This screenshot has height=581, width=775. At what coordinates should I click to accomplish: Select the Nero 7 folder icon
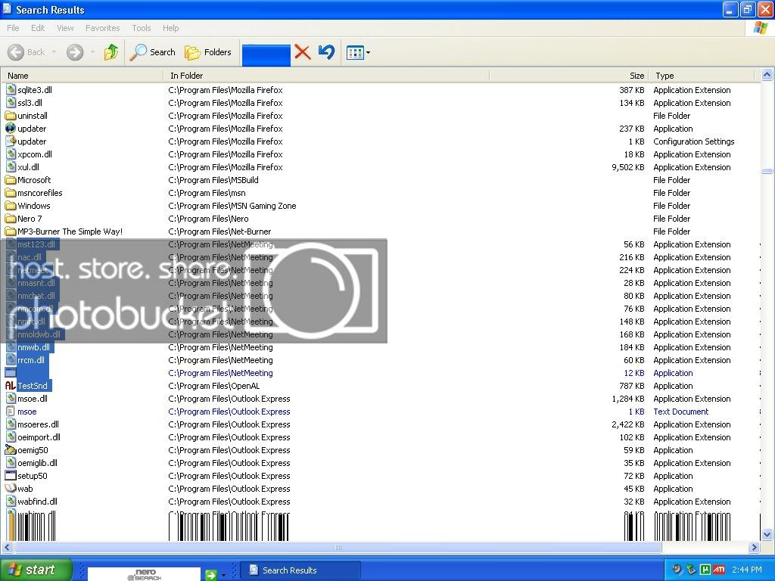tap(11, 219)
